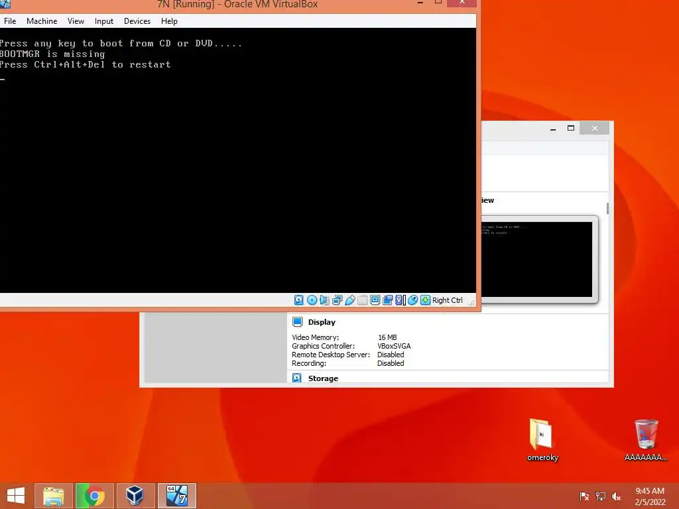Click the display indicator icon in status bar

pos(375,300)
